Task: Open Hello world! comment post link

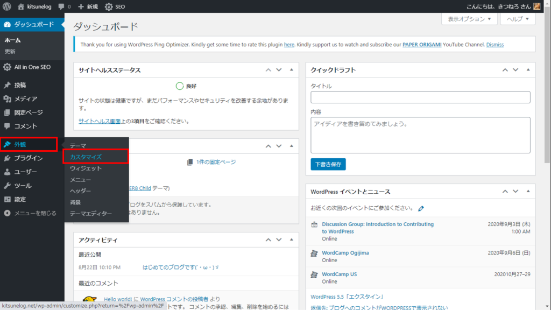Action: [x=118, y=299]
